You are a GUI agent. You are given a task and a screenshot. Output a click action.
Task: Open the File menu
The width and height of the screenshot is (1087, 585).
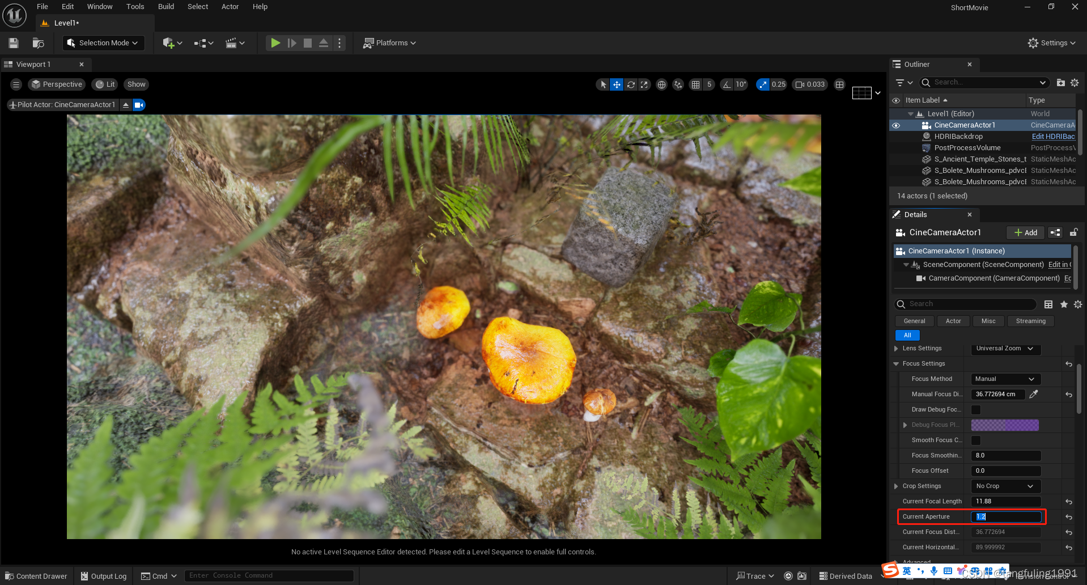(43, 7)
